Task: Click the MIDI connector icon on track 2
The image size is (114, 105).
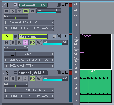Action: [x=15, y=36]
